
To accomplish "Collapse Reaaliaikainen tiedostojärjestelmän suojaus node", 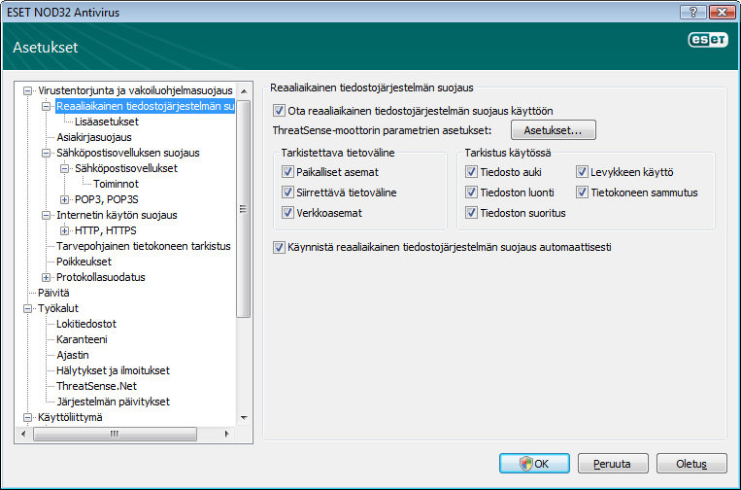I will [46, 106].
